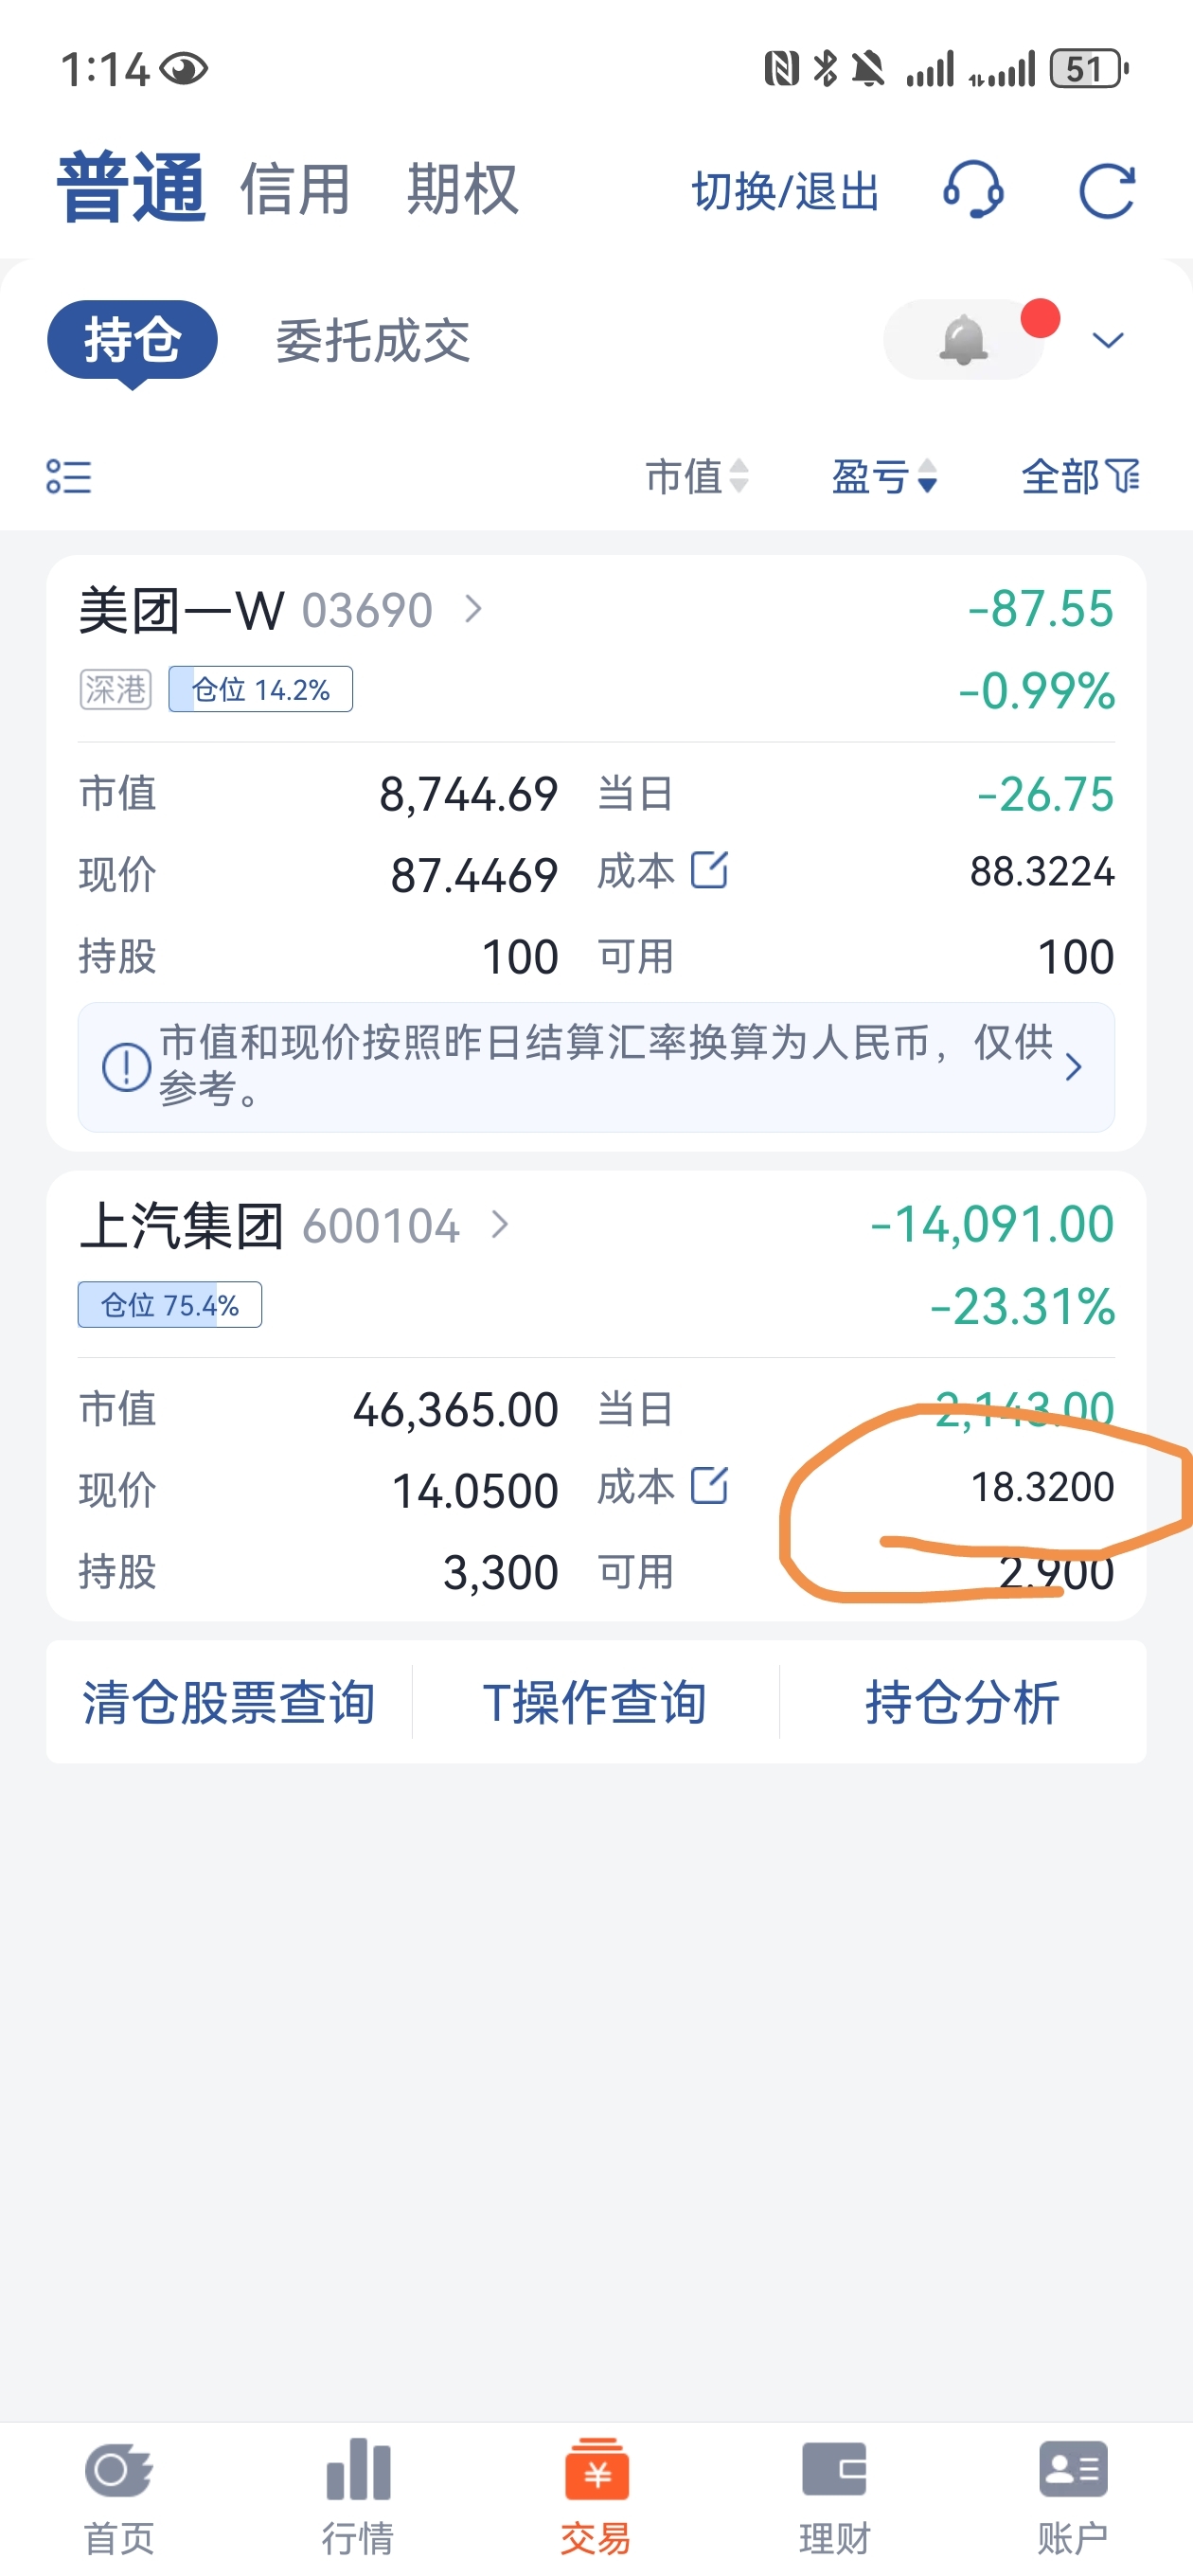The image size is (1193, 2576).
Task: Open 上汽集团 600104 stock details
Action: point(295,1225)
